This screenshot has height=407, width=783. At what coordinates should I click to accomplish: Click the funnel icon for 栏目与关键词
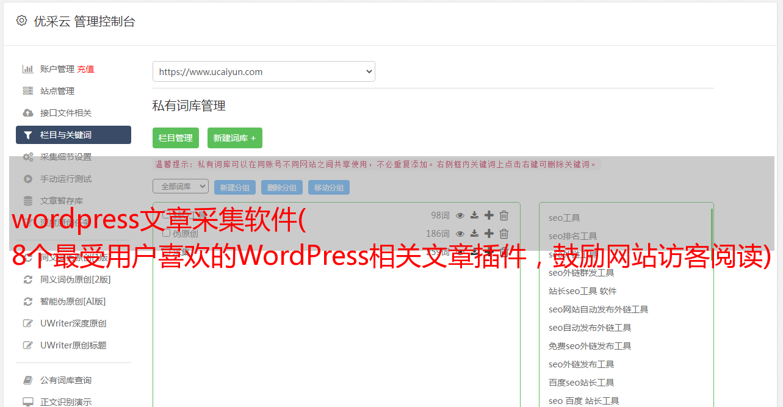tap(28, 135)
